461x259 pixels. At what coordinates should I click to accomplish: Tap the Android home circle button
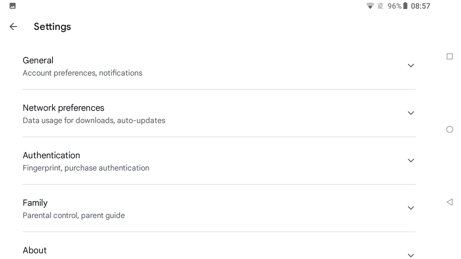[449, 129]
